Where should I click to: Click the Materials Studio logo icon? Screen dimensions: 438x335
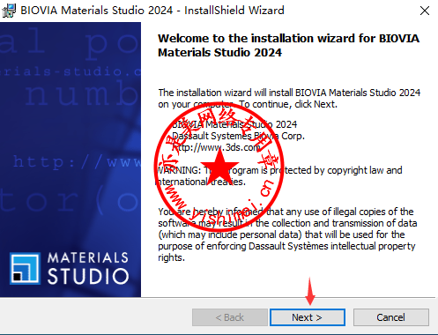[25, 268]
